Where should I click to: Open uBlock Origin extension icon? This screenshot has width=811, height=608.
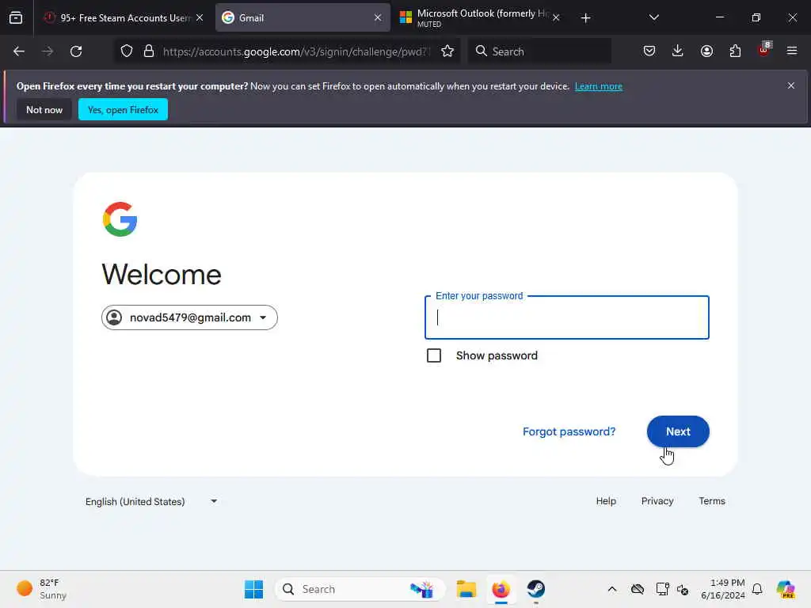tap(764, 50)
